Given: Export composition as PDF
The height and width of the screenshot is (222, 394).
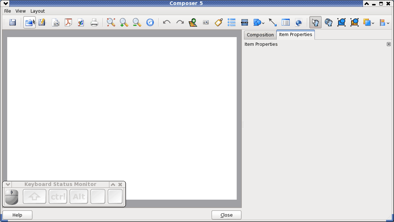Looking at the screenshot, I should point(68,22).
